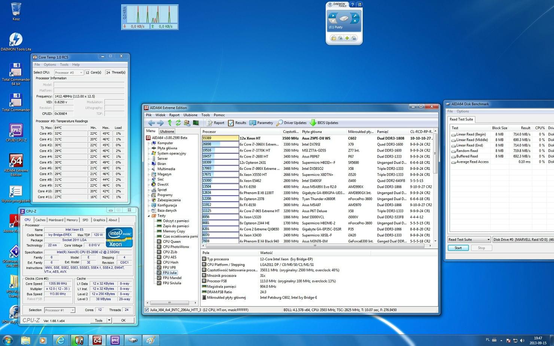
Task: Switch to Caches tab in CPU-Z
Action: coord(40,220)
